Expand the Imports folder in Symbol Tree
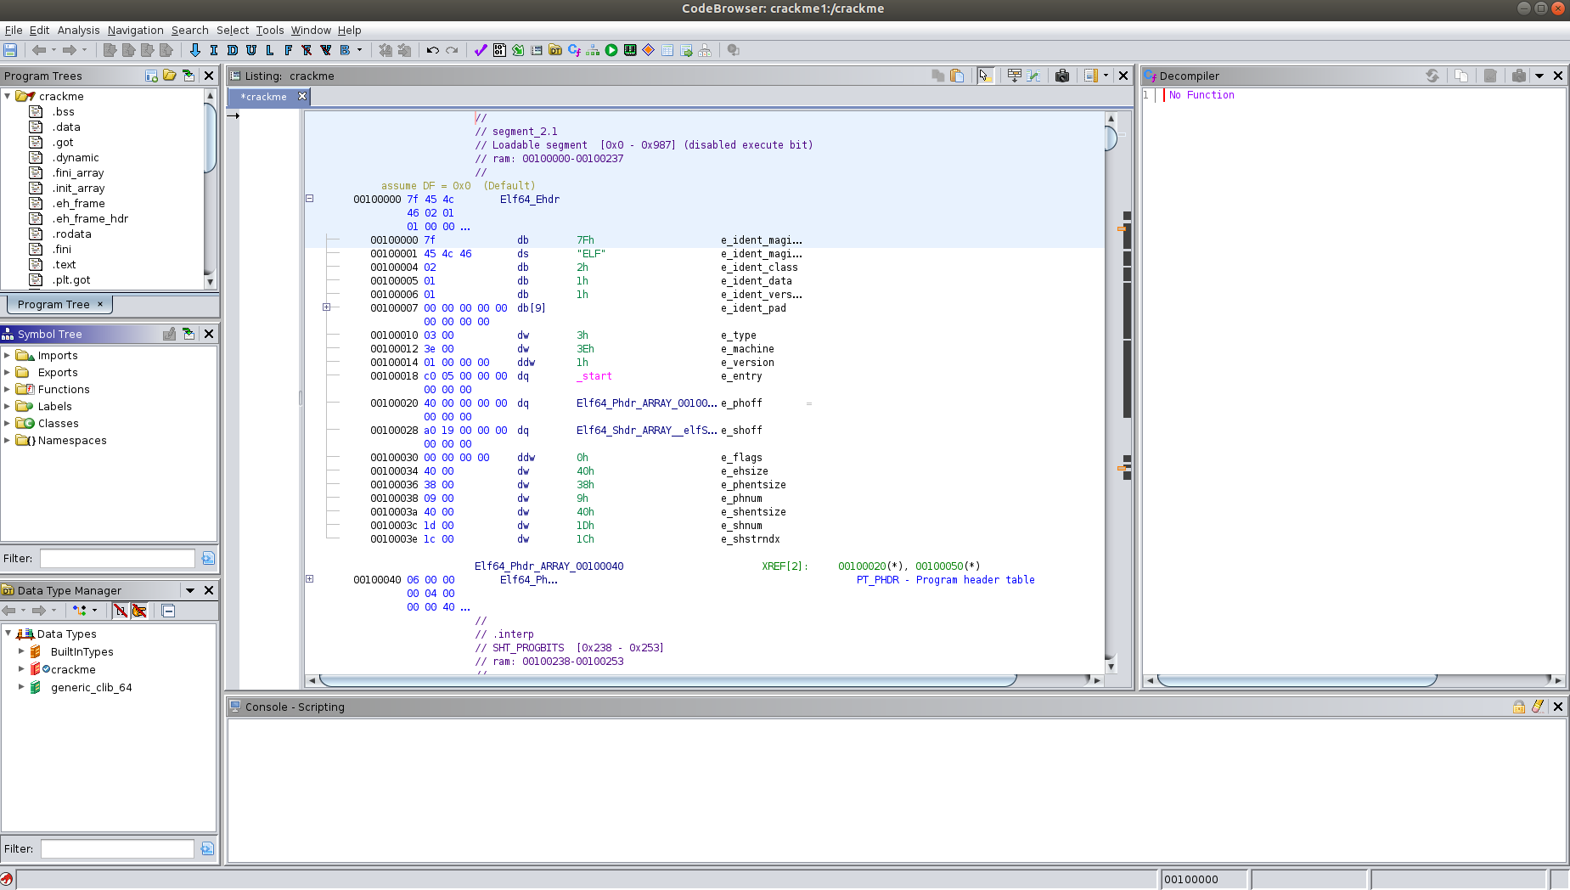Viewport: 1570px width, 890px height. (8, 355)
